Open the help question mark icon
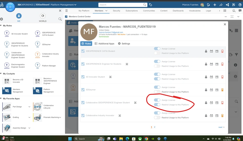Viewport: 243px width, 141px height. 240,5
